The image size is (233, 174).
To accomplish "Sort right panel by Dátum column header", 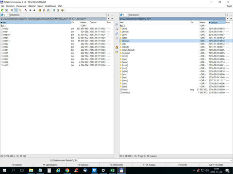I will 217,22.
